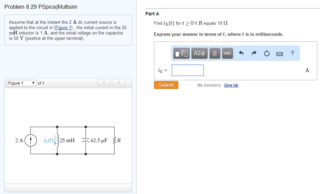Submit your answer for Part A

(166, 85)
